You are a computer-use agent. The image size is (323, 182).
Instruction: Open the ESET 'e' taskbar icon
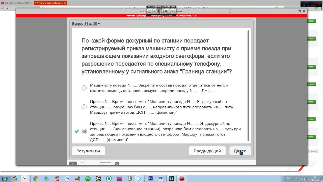tap(109, 179)
